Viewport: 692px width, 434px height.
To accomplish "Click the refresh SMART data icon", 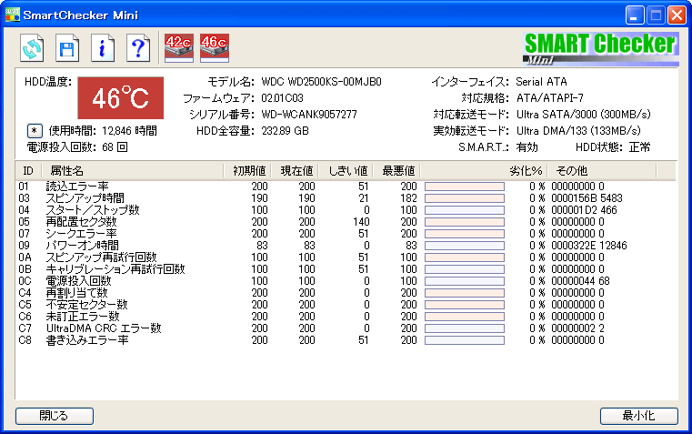I will click(x=32, y=47).
